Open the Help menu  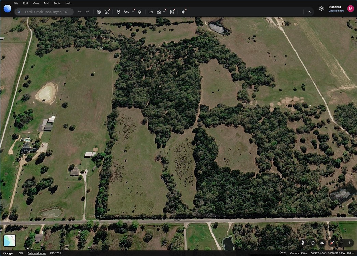click(68, 3)
